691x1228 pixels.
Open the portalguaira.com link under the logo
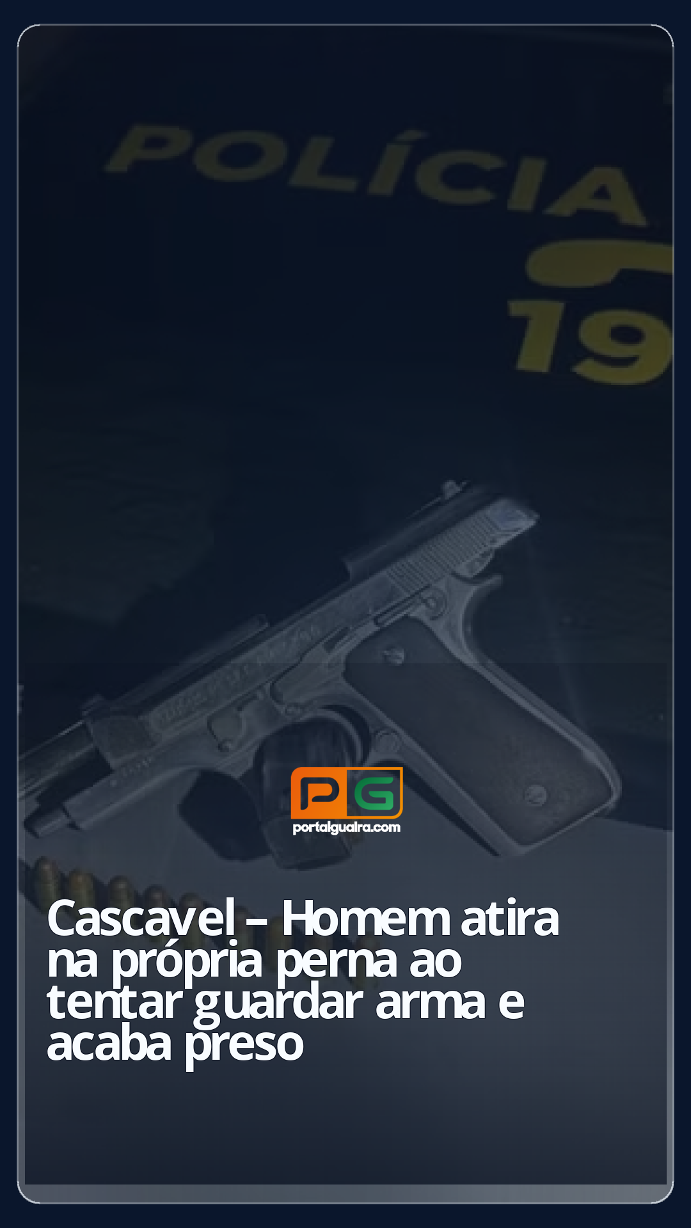click(x=346, y=828)
